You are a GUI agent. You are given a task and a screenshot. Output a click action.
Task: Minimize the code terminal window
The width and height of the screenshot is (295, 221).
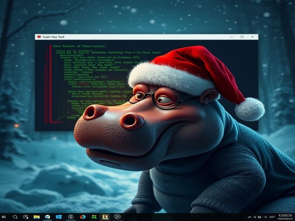(x=232, y=37)
